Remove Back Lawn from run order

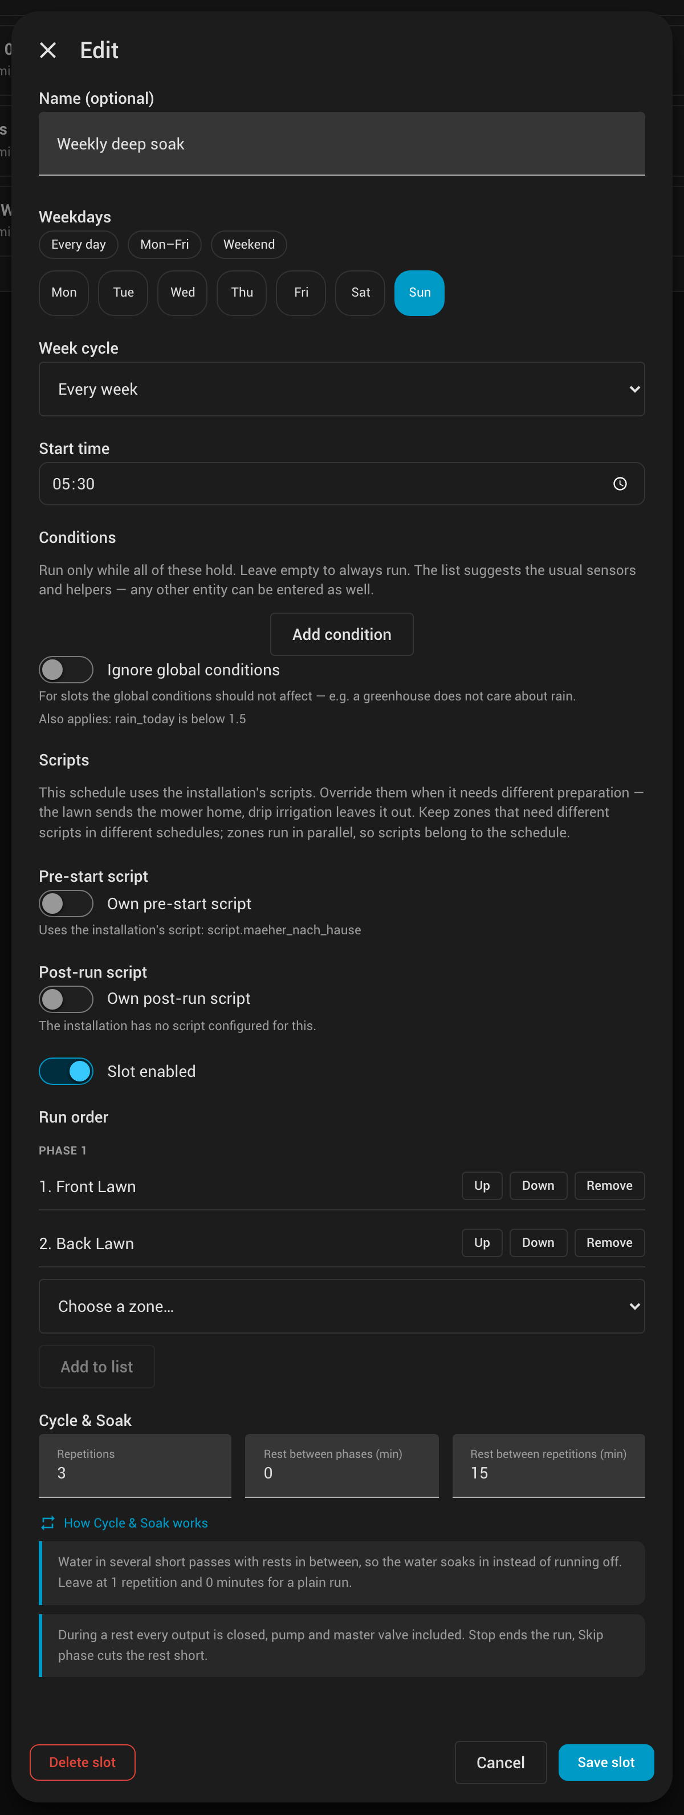coord(609,1243)
